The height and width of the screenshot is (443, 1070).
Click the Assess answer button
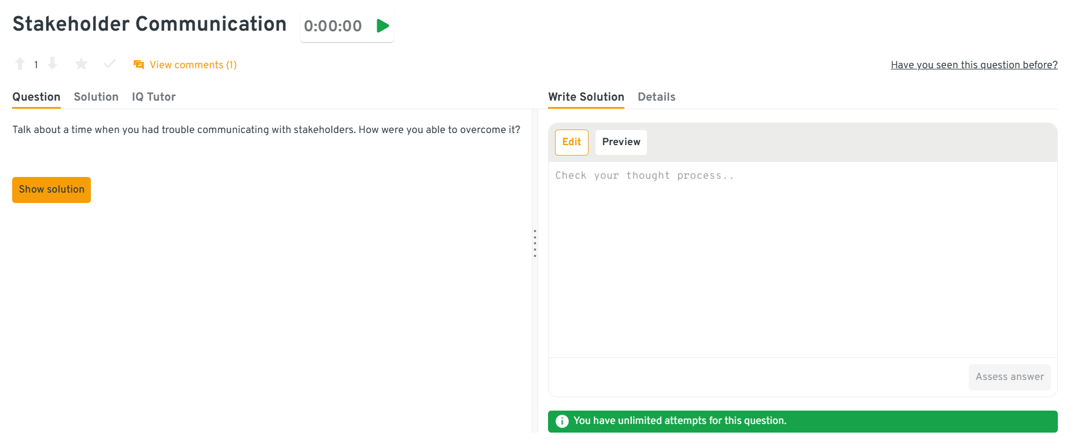click(1009, 377)
